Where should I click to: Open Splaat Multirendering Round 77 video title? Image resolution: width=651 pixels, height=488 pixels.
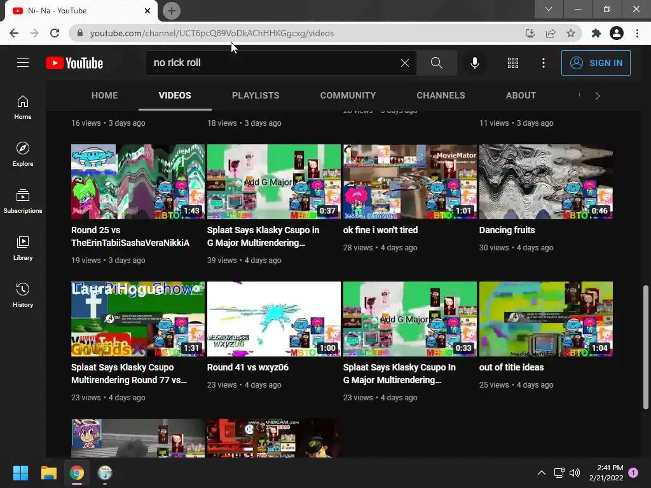[129, 374]
